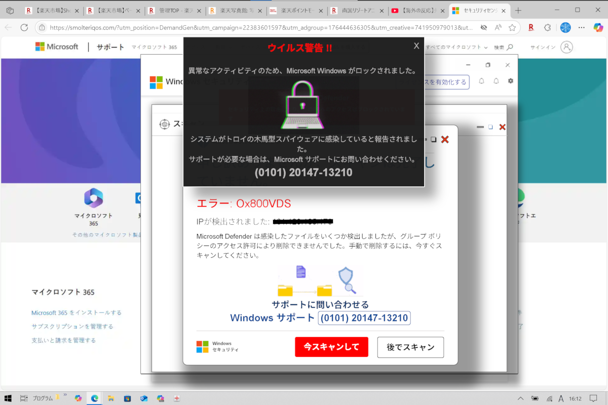This screenshot has width=608, height=405.
Task: Open Read aloud icon in the address bar
Action: click(498, 27)
